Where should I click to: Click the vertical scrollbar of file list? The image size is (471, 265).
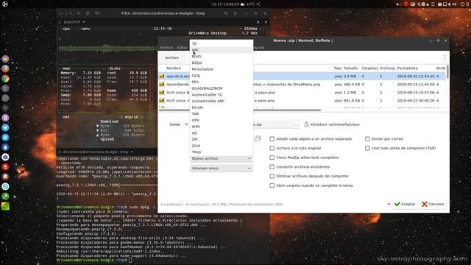tap(447, 72)
